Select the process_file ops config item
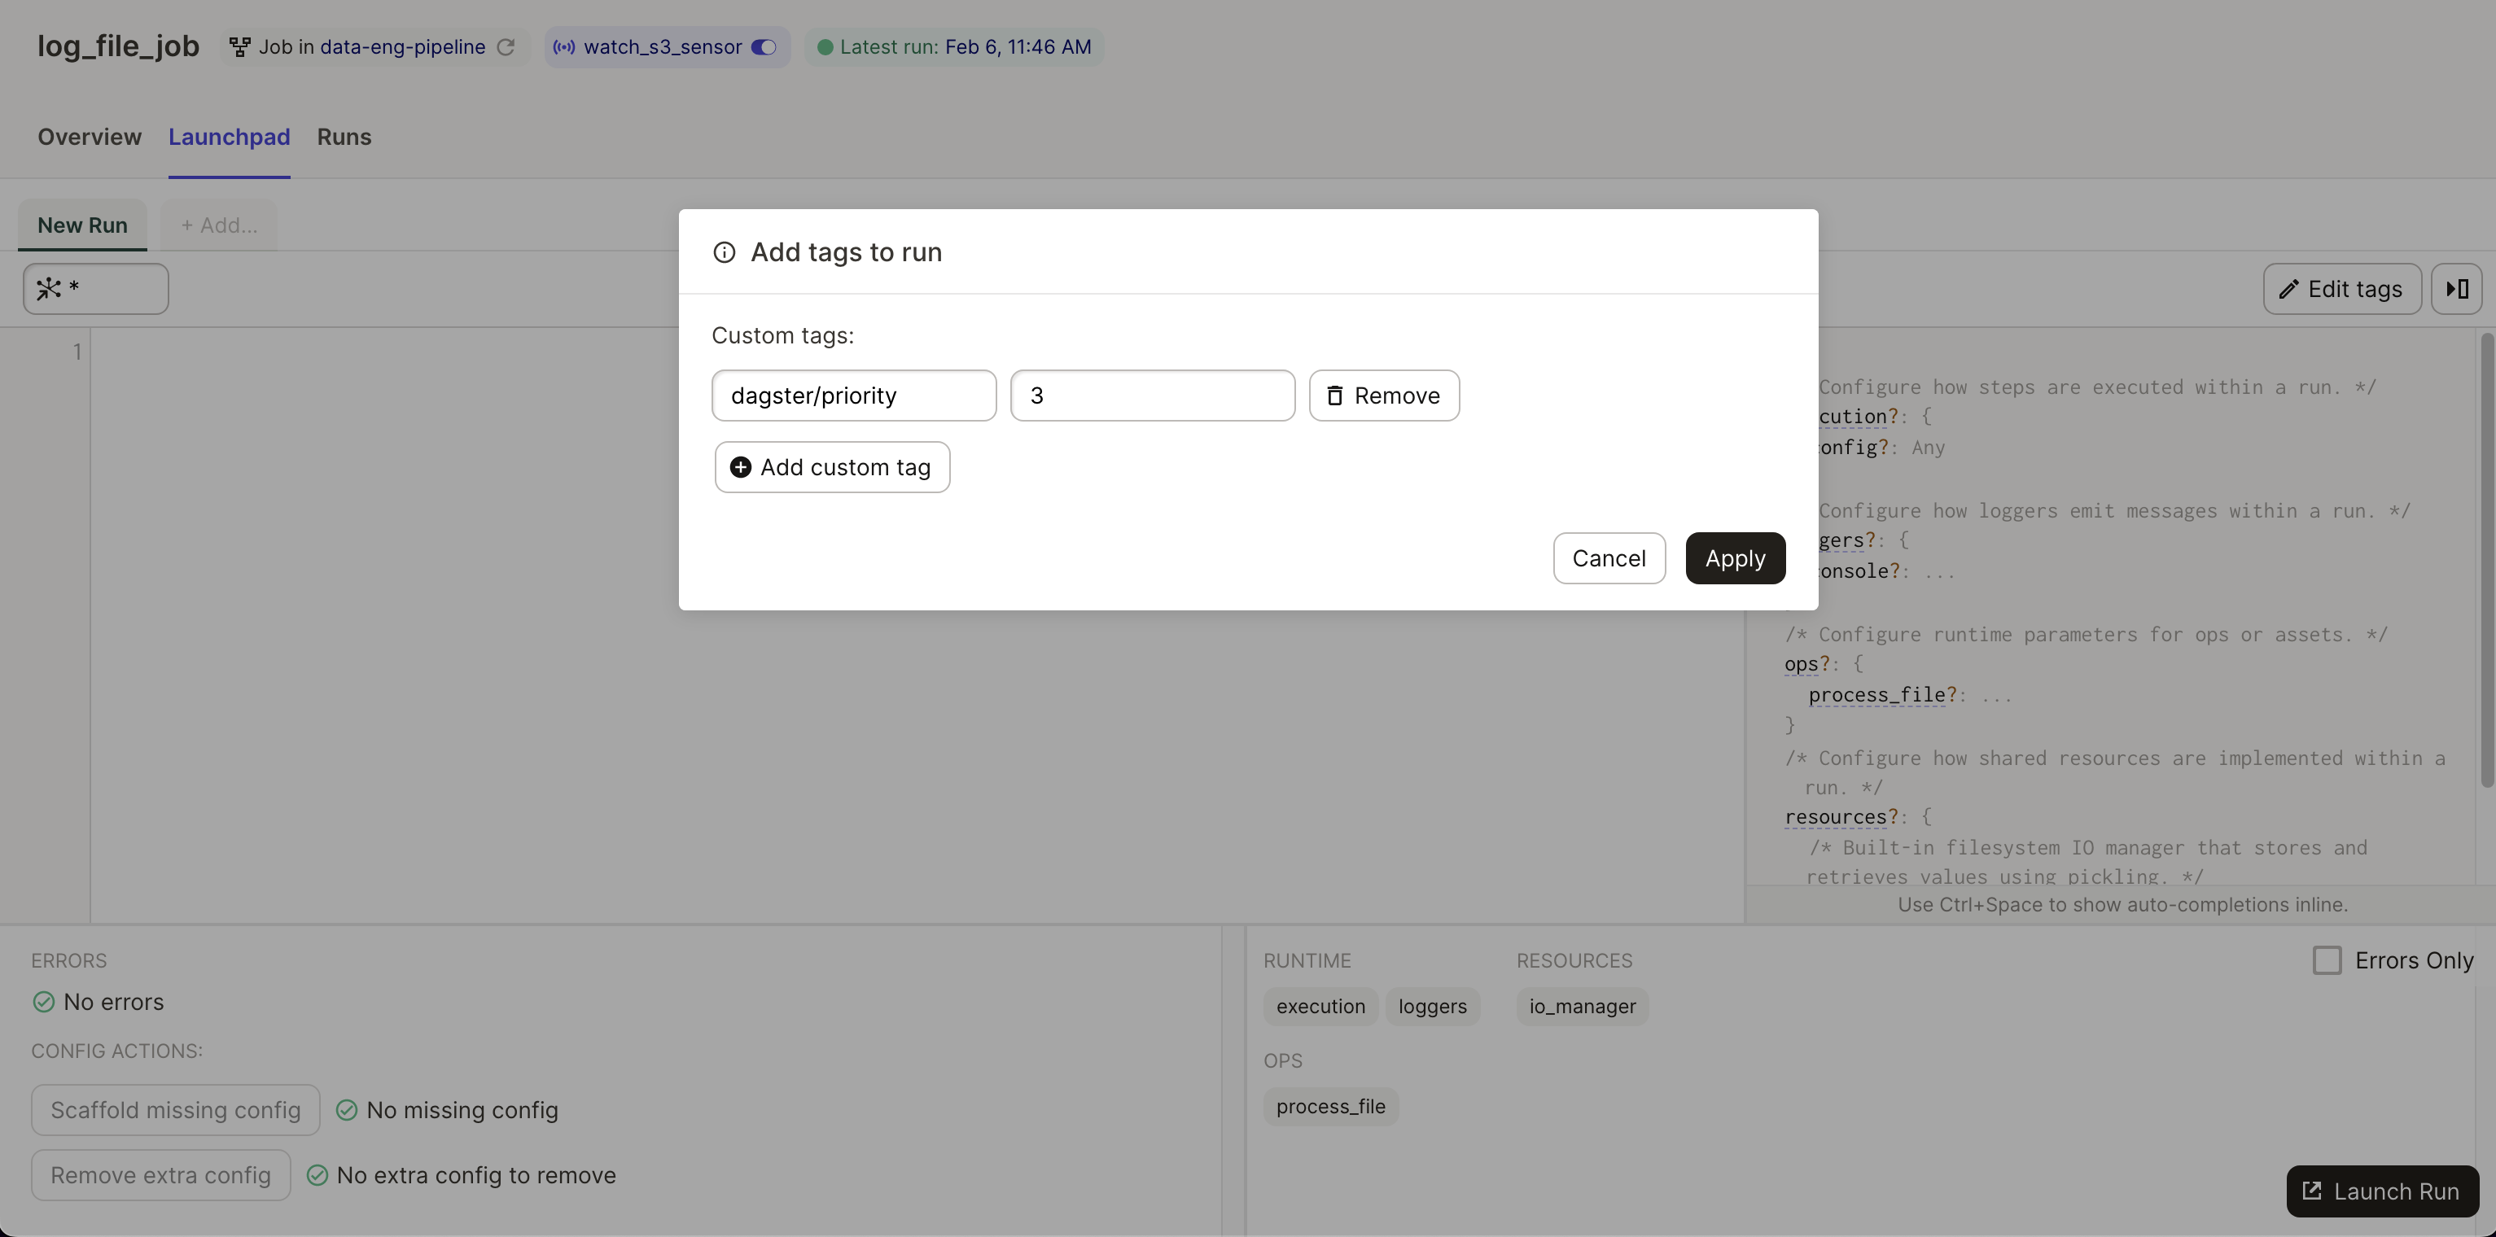The height and width of the screenshot is (1237, 2496). tap(1331, 1105)
